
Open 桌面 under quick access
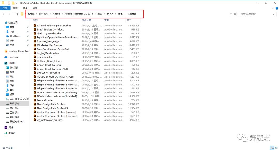[x=12, y=27]
